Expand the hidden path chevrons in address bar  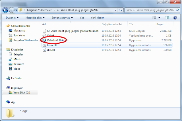point(24,10)
